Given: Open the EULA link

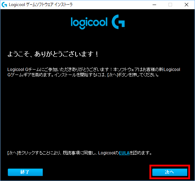Looking at the screenshot, I should 124,153.
